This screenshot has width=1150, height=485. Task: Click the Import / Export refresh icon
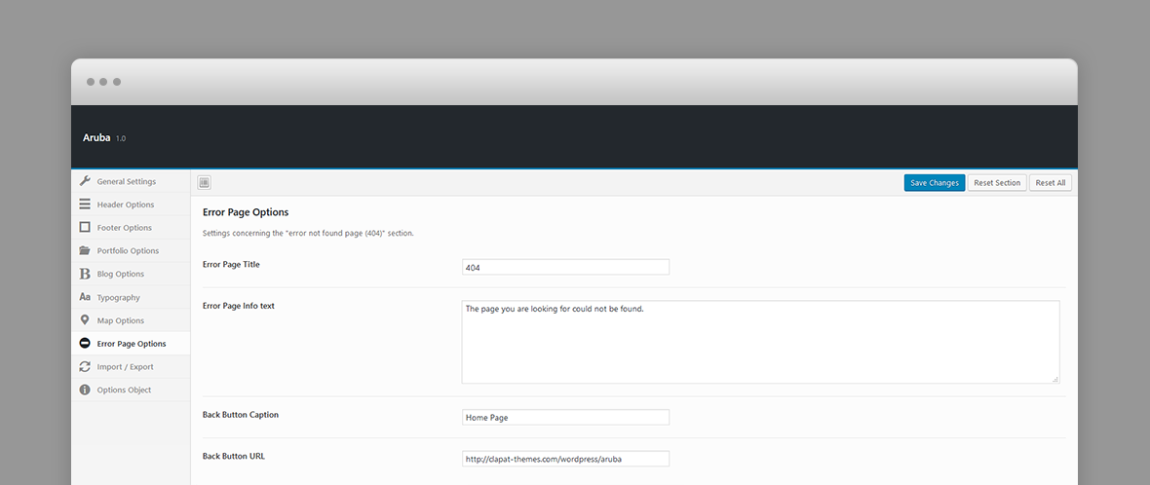click(85, 366)
